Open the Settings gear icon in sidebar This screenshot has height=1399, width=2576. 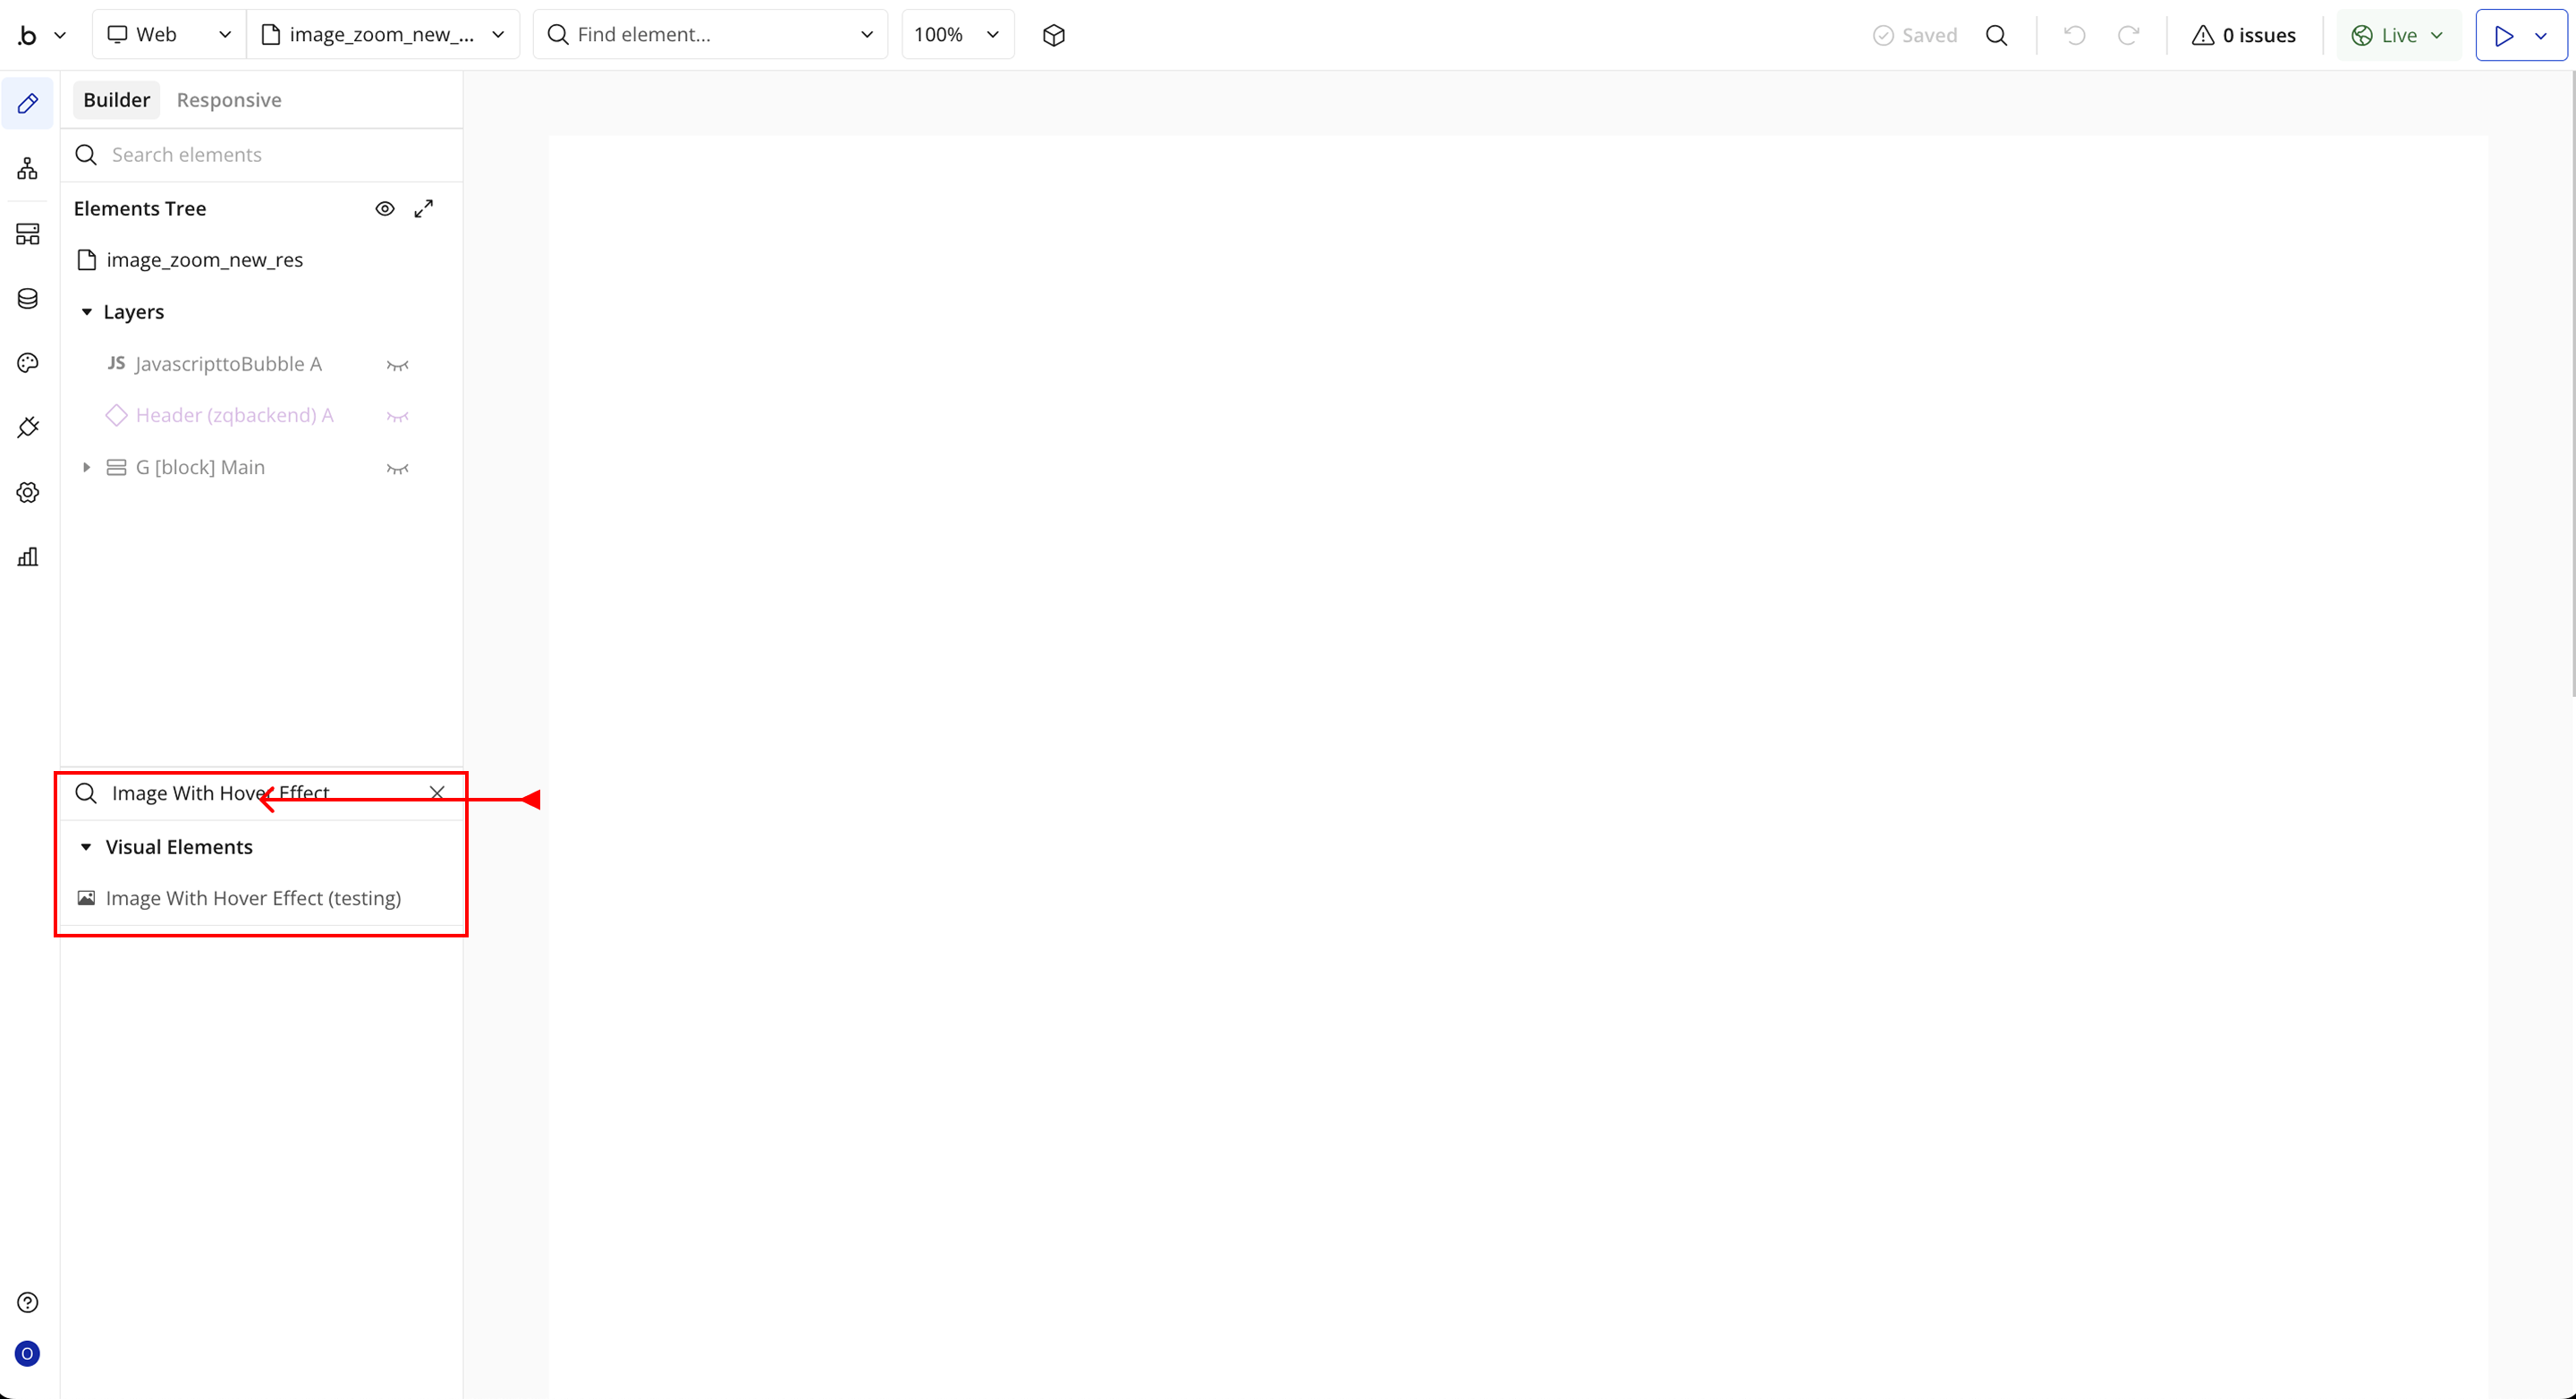(27, 492)
